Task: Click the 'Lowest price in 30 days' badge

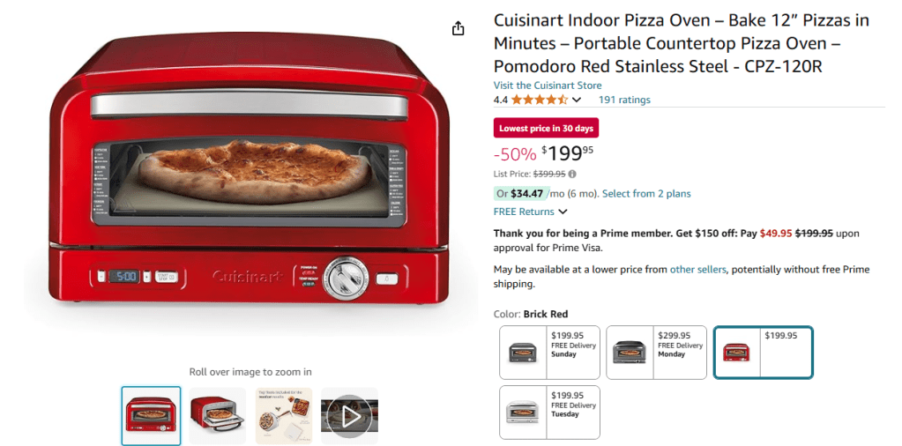Action: tap(546, 129)
